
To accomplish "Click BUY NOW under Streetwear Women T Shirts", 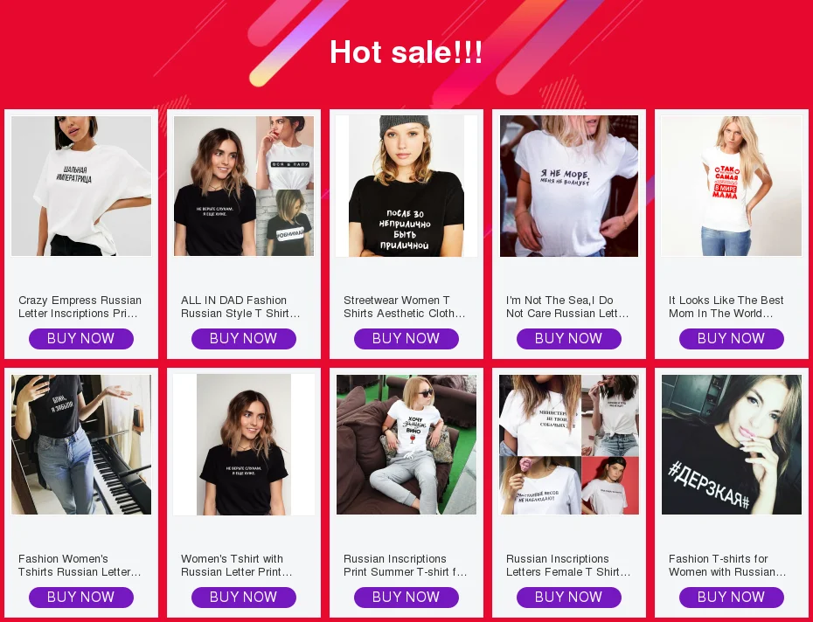I will point(406,338).
